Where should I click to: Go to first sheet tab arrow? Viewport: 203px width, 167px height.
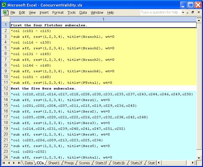4,163
